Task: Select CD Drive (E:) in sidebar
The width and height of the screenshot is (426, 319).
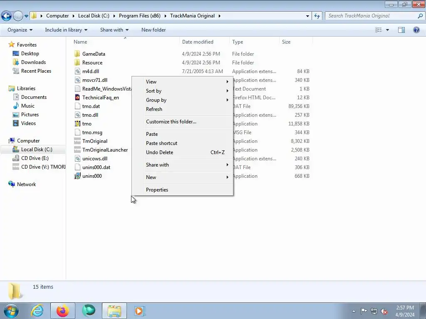Action: 35,158
